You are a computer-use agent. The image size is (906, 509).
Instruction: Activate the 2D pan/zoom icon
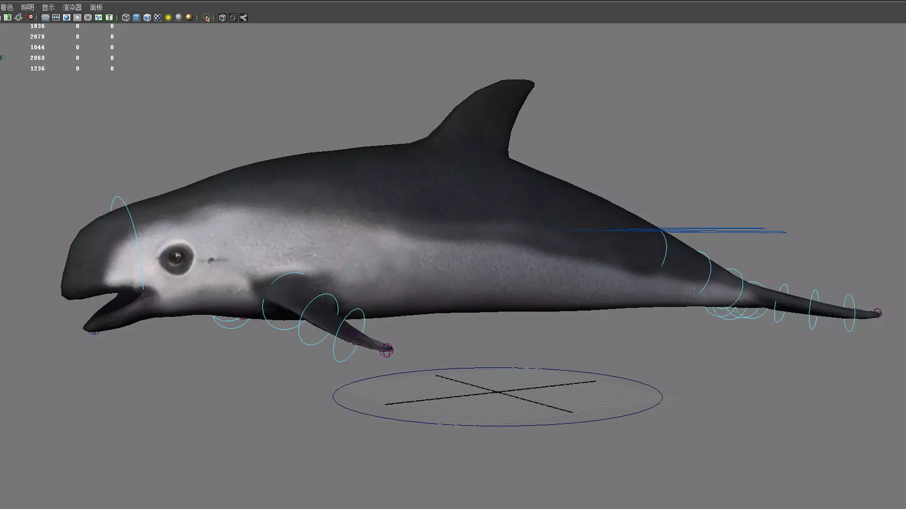tap(29, 17)
